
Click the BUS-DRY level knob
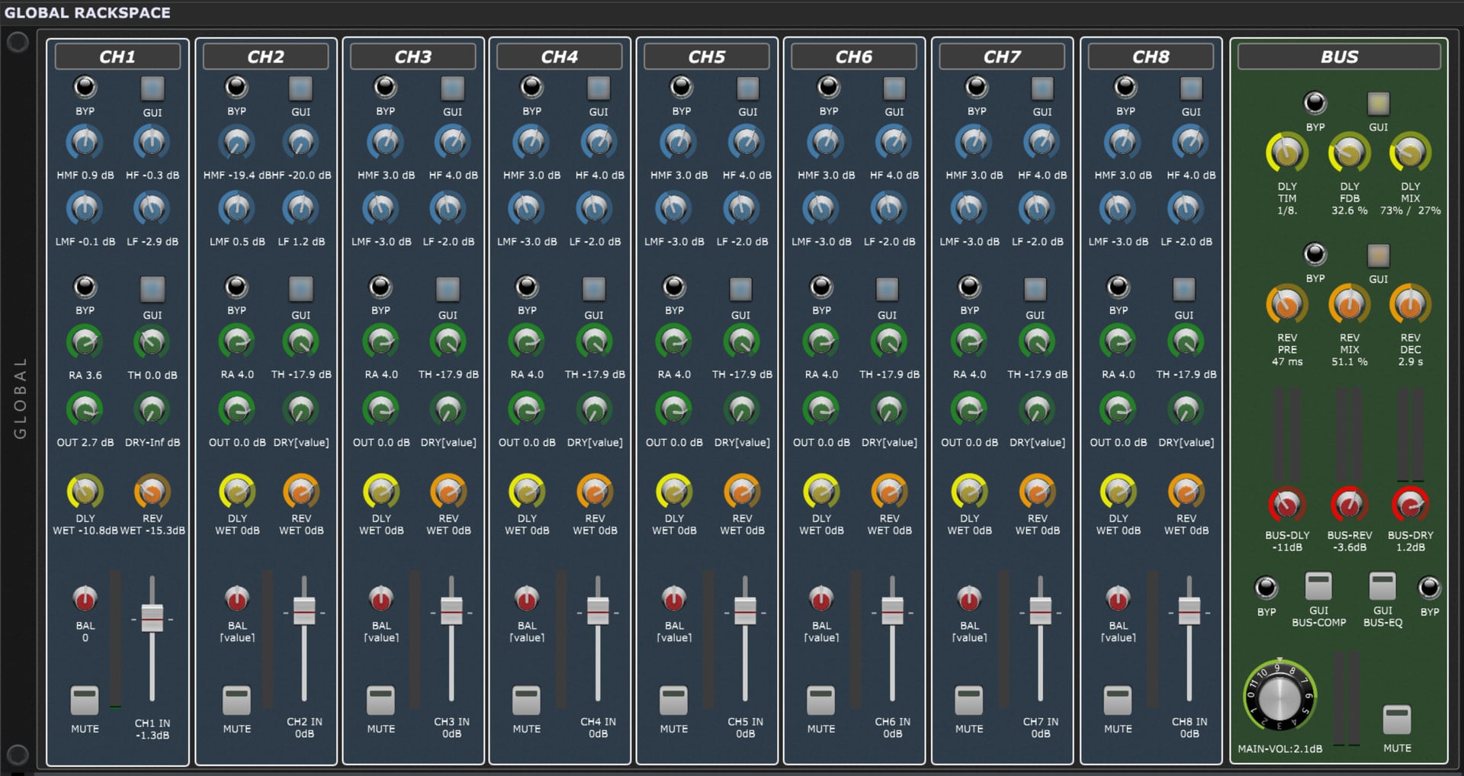(x=1410, y=504)
